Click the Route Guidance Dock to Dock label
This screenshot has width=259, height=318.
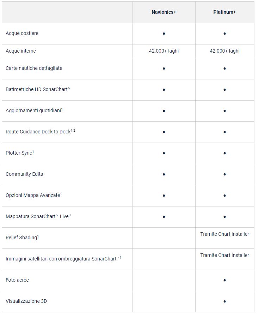(38, 132)
